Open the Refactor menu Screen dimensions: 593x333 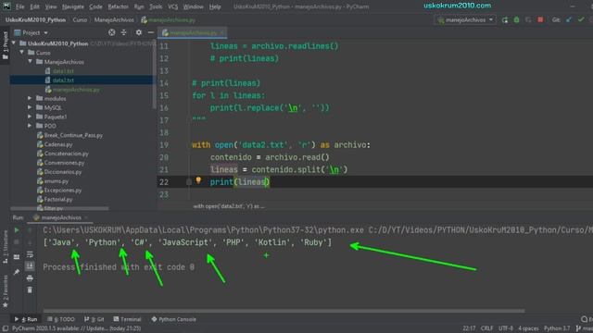pos(118,6)
